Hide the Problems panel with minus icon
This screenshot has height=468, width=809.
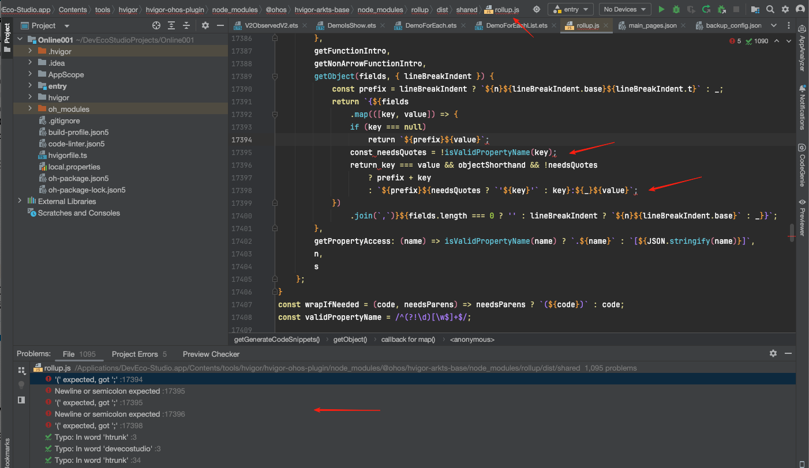click(788, 353)
